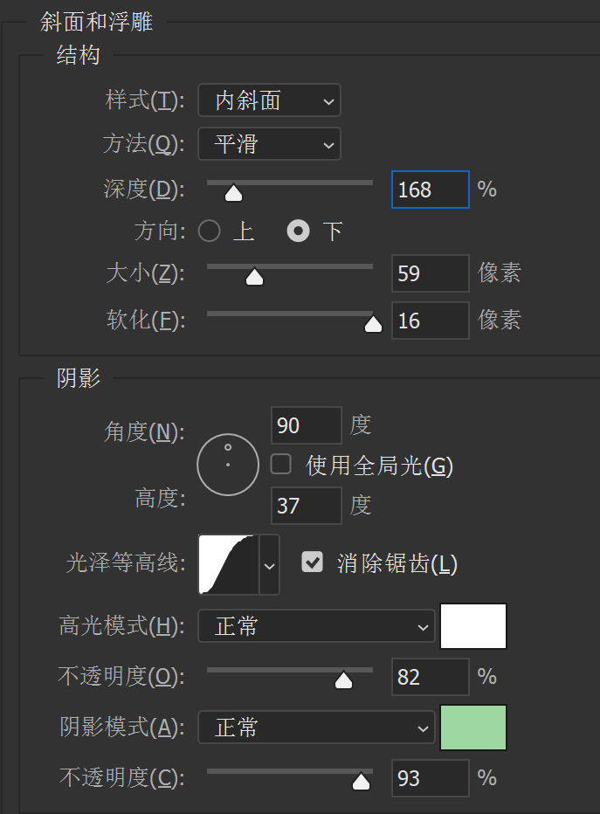The width and height of the screenshot is (600, 814).
Task: Open the 样式 style dropdown
Action: [268, 100]
